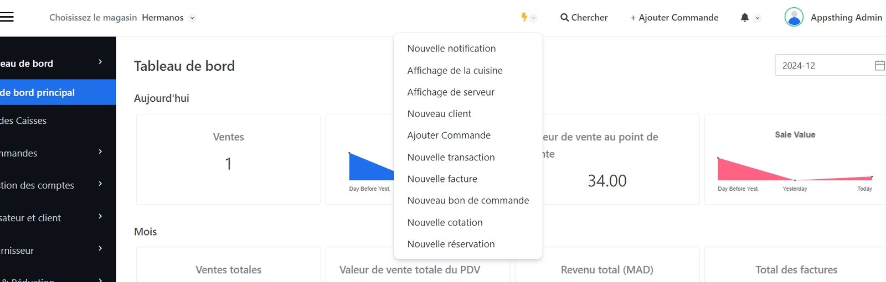Open the Caisses sidebar link

tap(23, 121)
